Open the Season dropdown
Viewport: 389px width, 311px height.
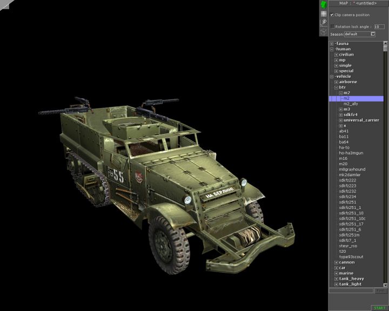coord(373,34)
